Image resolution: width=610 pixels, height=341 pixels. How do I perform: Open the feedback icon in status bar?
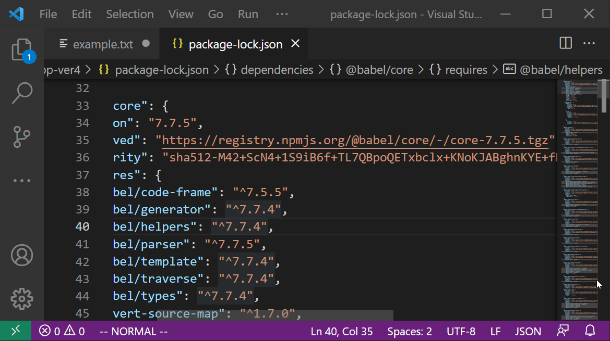point(563,331)
